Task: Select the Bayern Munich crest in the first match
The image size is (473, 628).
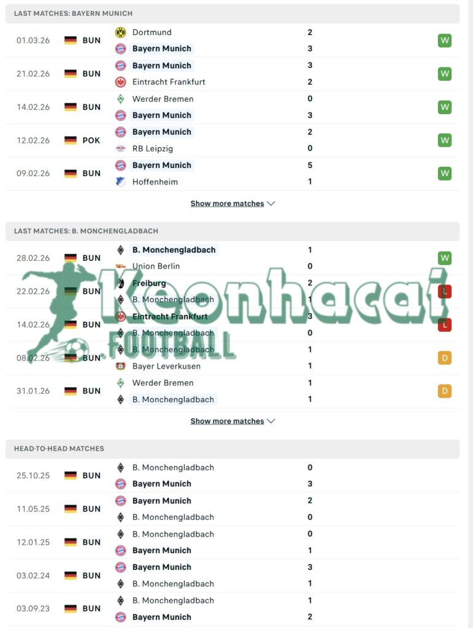Action: click(x=120, y=48)
